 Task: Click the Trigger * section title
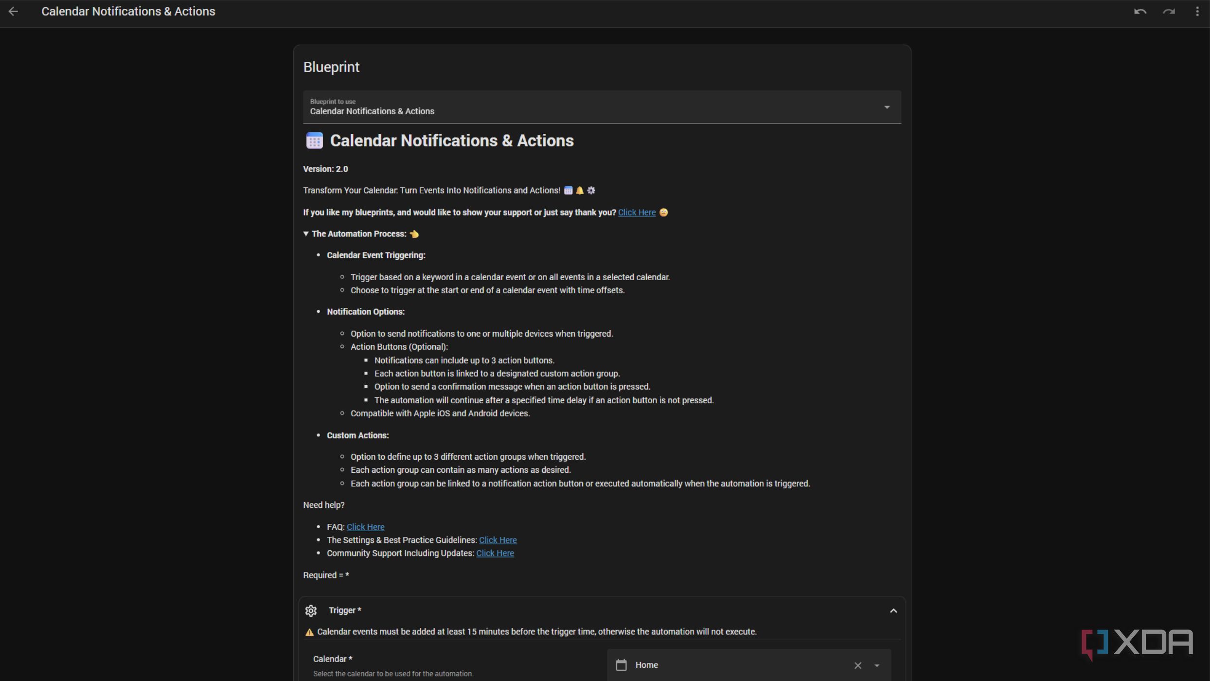345,610
